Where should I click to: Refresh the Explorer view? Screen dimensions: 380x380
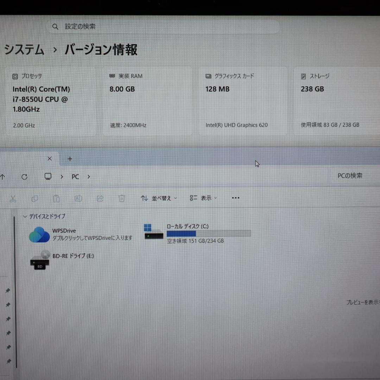coord(24,177)
